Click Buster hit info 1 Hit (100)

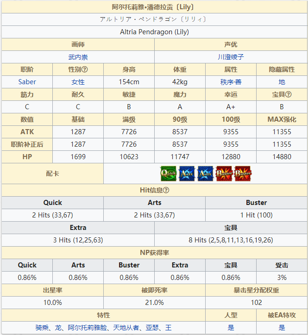[x=256, y=215]
